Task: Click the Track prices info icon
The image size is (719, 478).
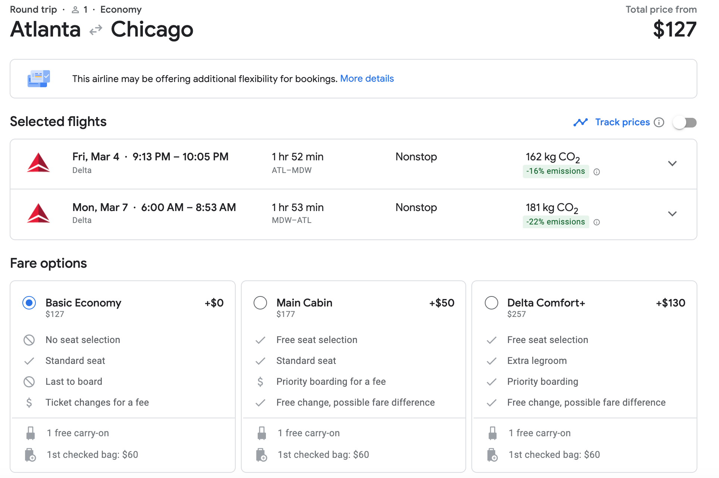Action: [659, 122]
